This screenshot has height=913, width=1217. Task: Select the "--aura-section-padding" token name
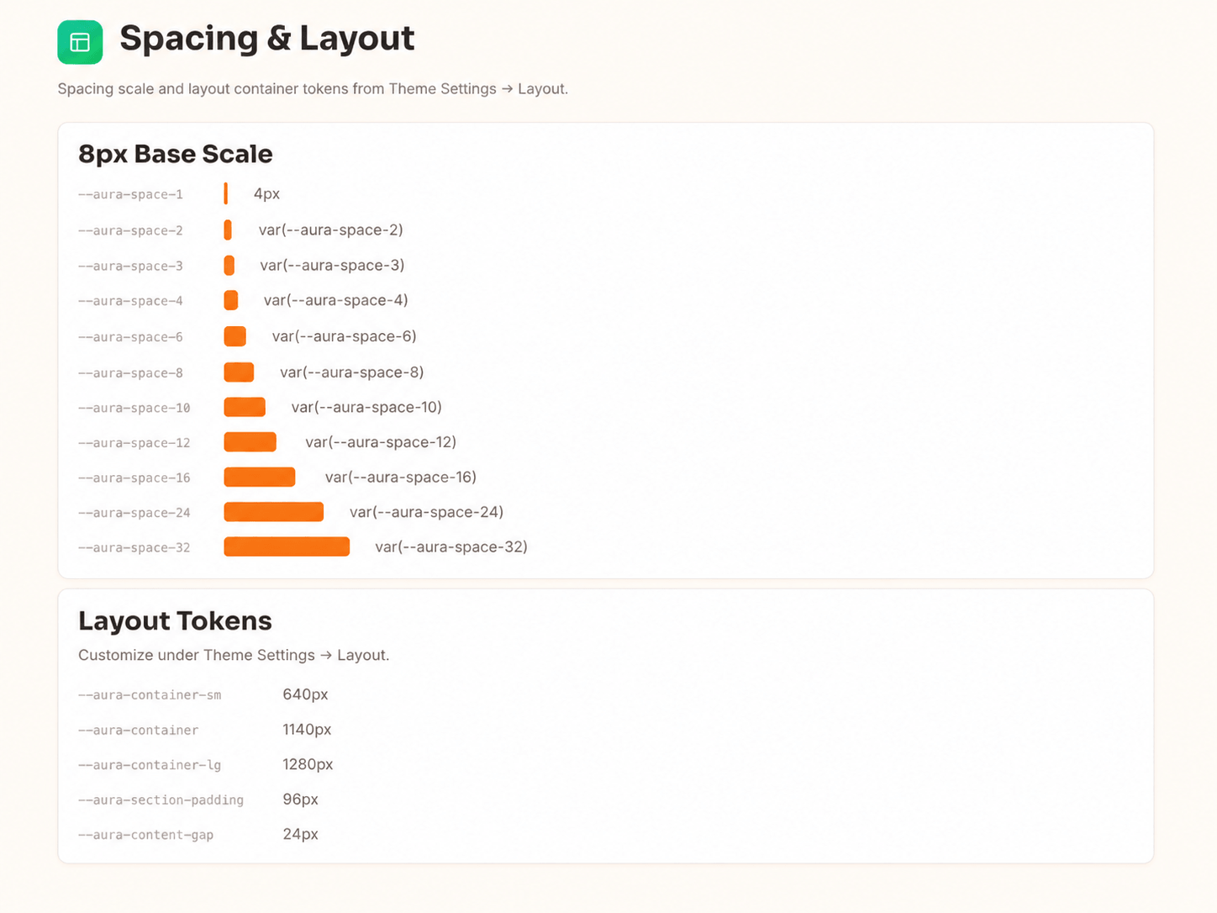161,800
